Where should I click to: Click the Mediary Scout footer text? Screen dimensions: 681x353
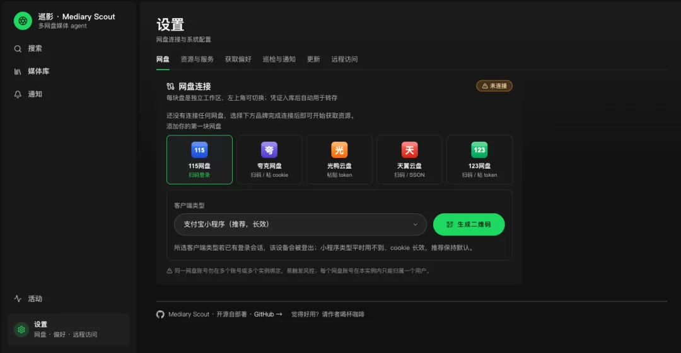click(x=189, y=315)
